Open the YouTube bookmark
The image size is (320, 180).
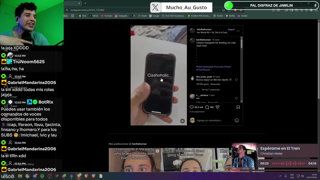(106, 16)
